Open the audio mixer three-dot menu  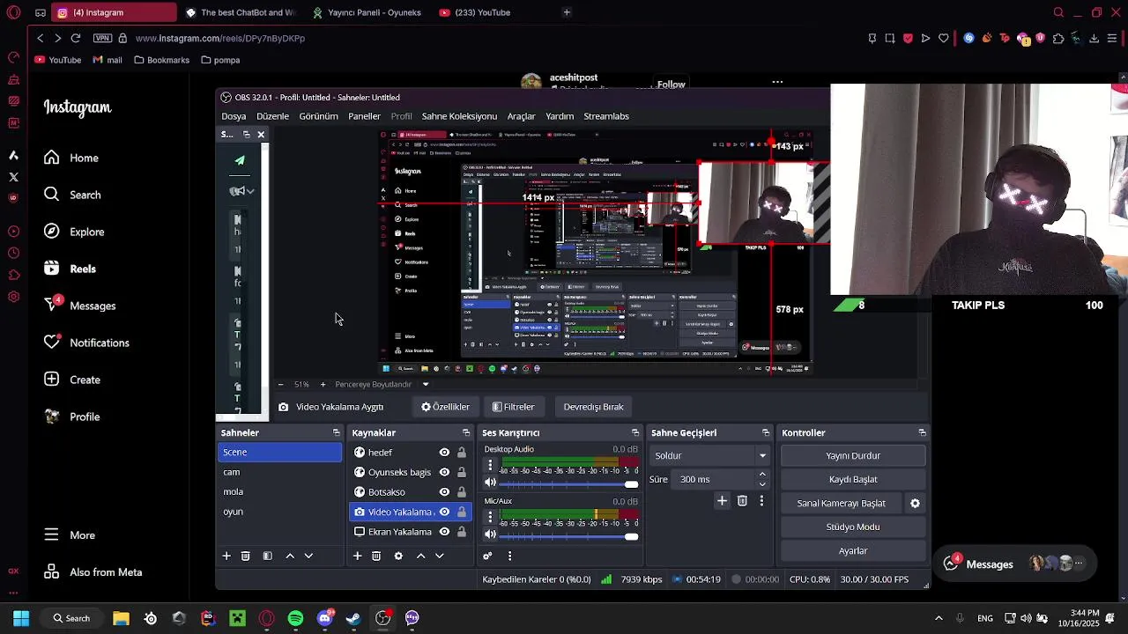(x=509, y=556)
